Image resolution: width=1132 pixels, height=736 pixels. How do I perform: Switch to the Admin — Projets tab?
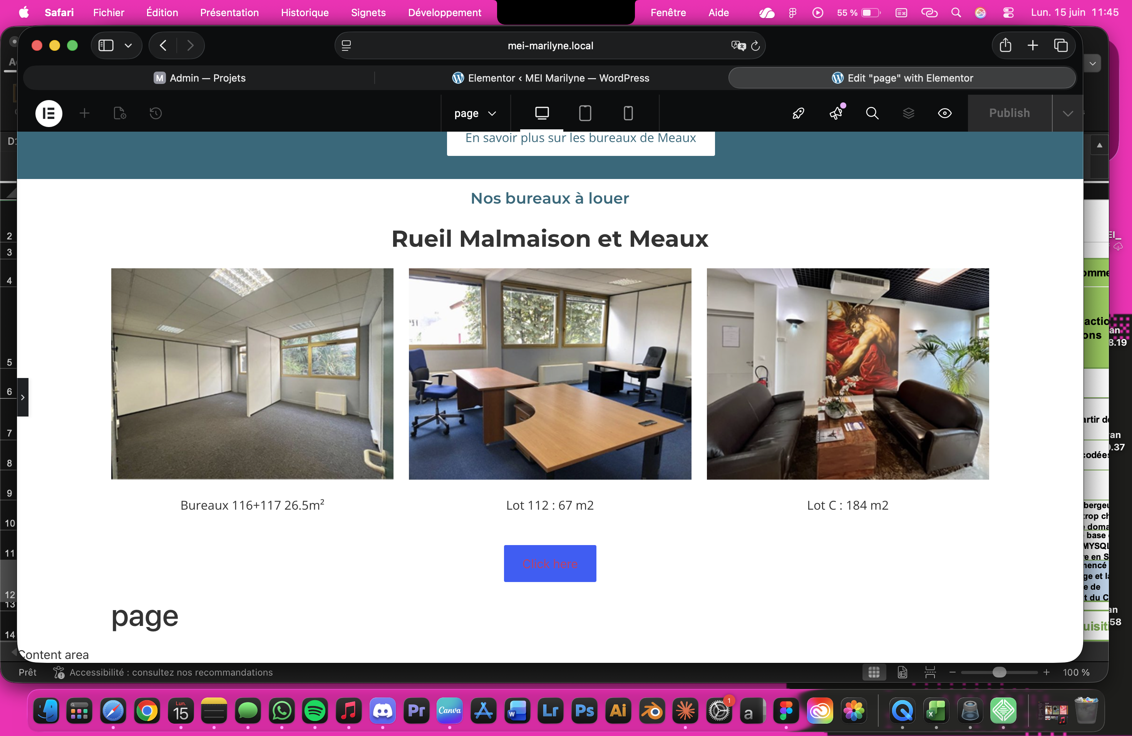[x=199, y=78]
